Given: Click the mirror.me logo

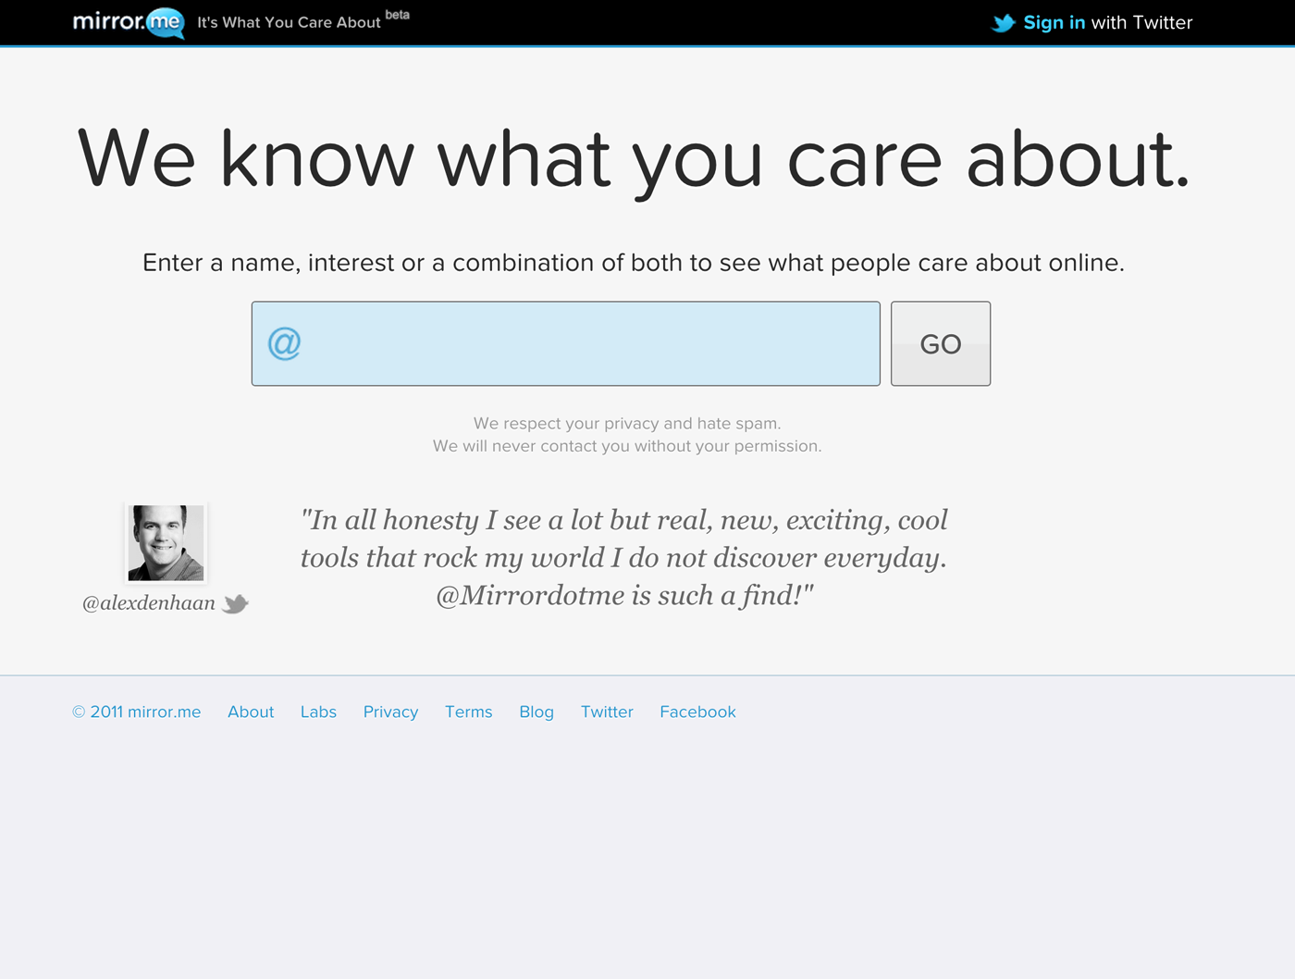Looking at the screenshot, I should pos(129,22).
